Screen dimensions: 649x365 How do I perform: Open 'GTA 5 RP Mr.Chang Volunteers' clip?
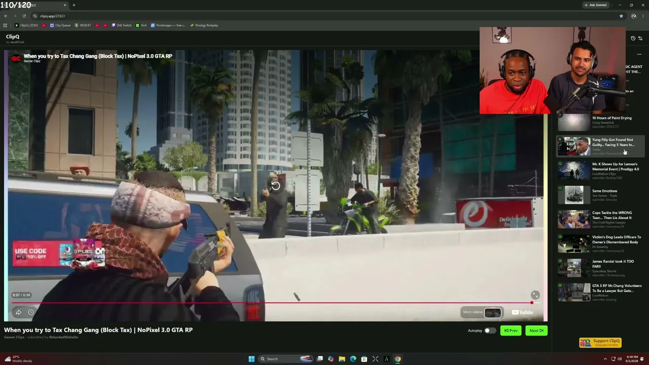click(601, 293)
